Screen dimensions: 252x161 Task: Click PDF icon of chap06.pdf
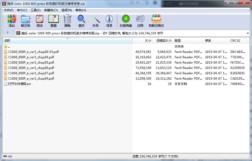point(6,68)
